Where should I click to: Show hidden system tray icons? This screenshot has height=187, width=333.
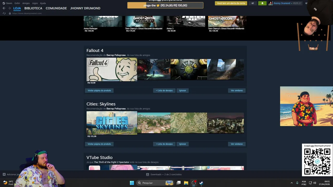pos(292,183)
